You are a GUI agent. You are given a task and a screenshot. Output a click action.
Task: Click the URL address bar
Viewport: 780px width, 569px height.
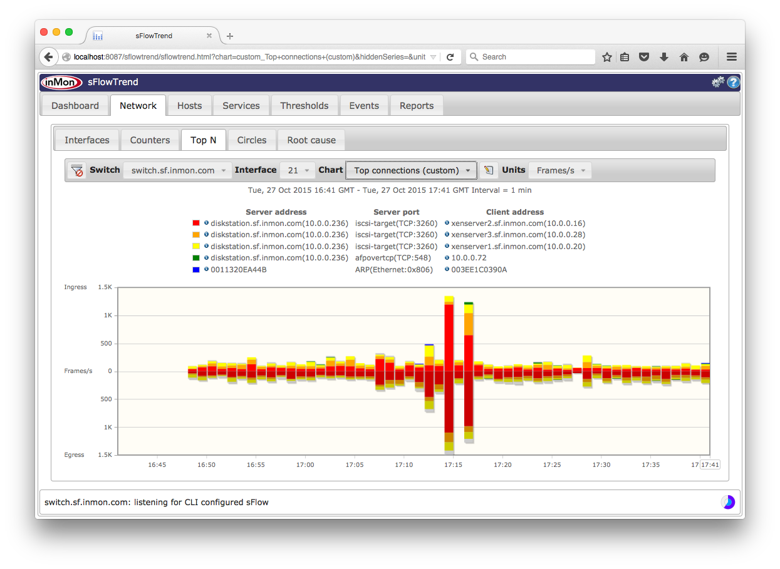[249, 57]
